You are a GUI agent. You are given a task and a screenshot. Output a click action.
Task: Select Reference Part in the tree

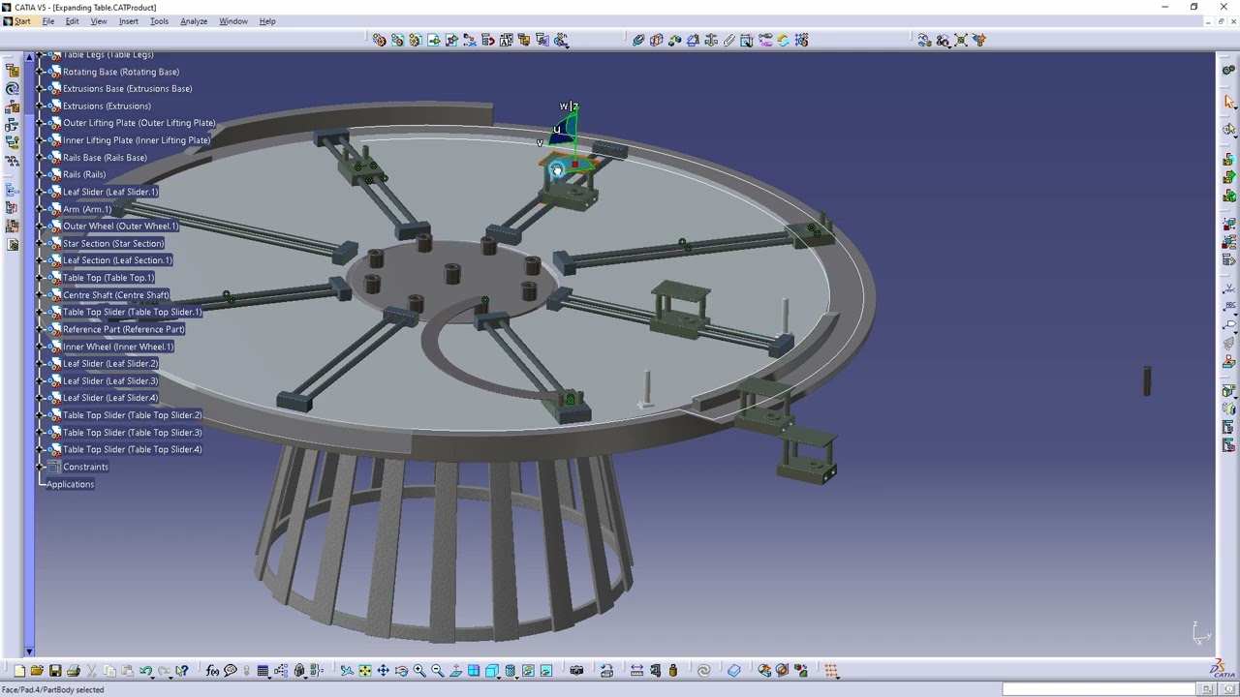pyautogui.click(x=123, y=329)
